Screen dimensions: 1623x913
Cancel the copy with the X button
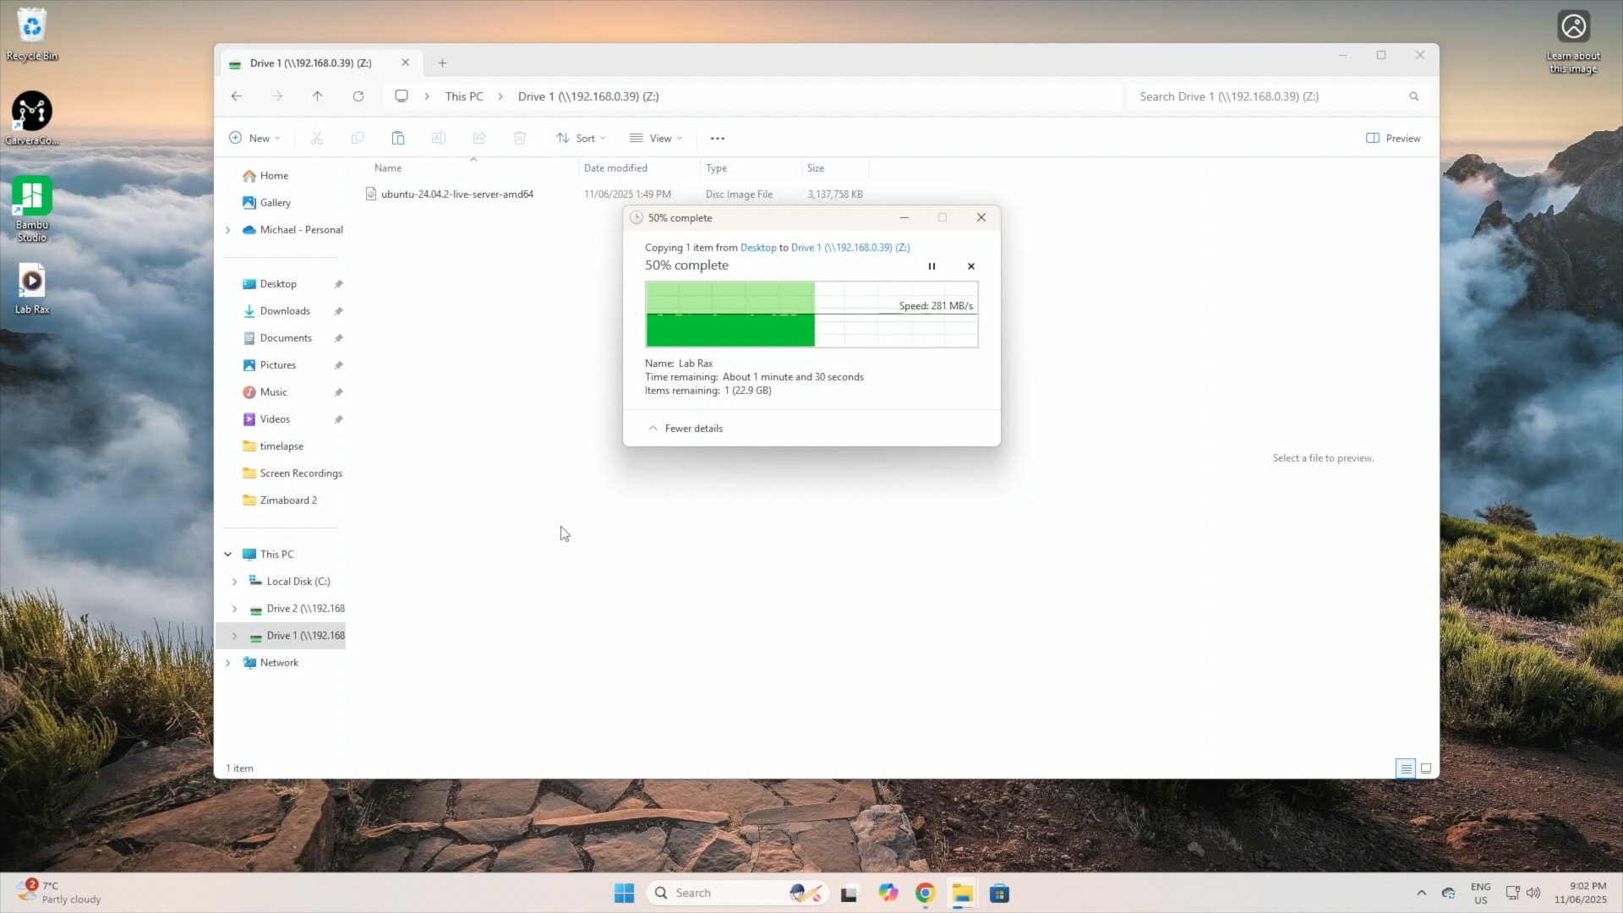(970, 266)
